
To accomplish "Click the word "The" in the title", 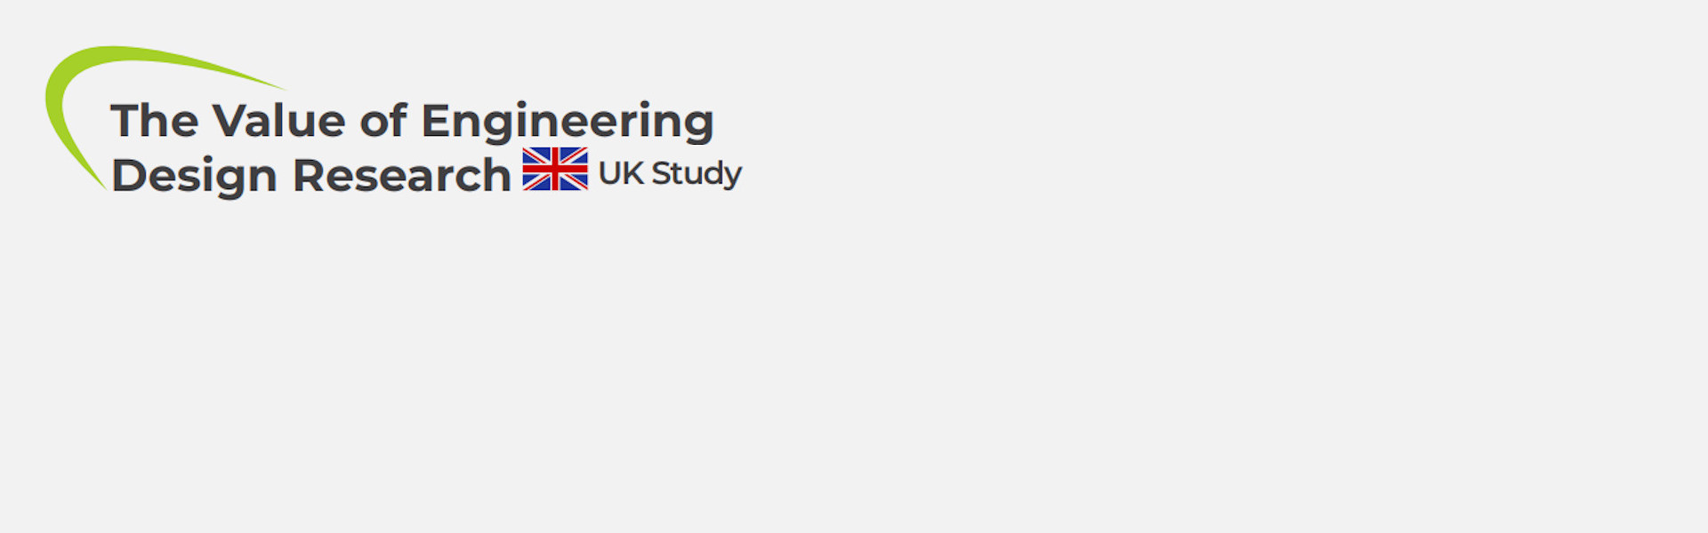I will [154, 121].
